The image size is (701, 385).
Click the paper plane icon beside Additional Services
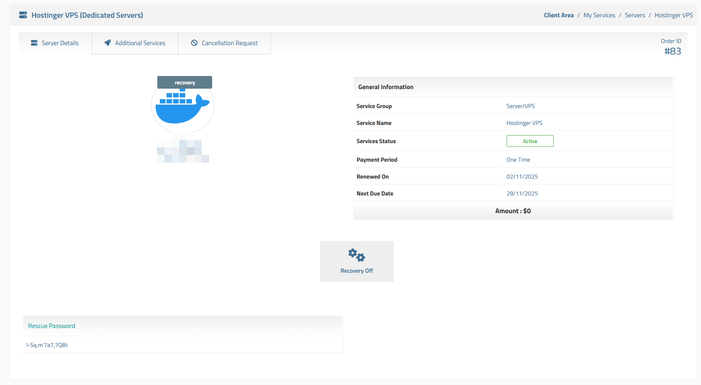point(108,43)
